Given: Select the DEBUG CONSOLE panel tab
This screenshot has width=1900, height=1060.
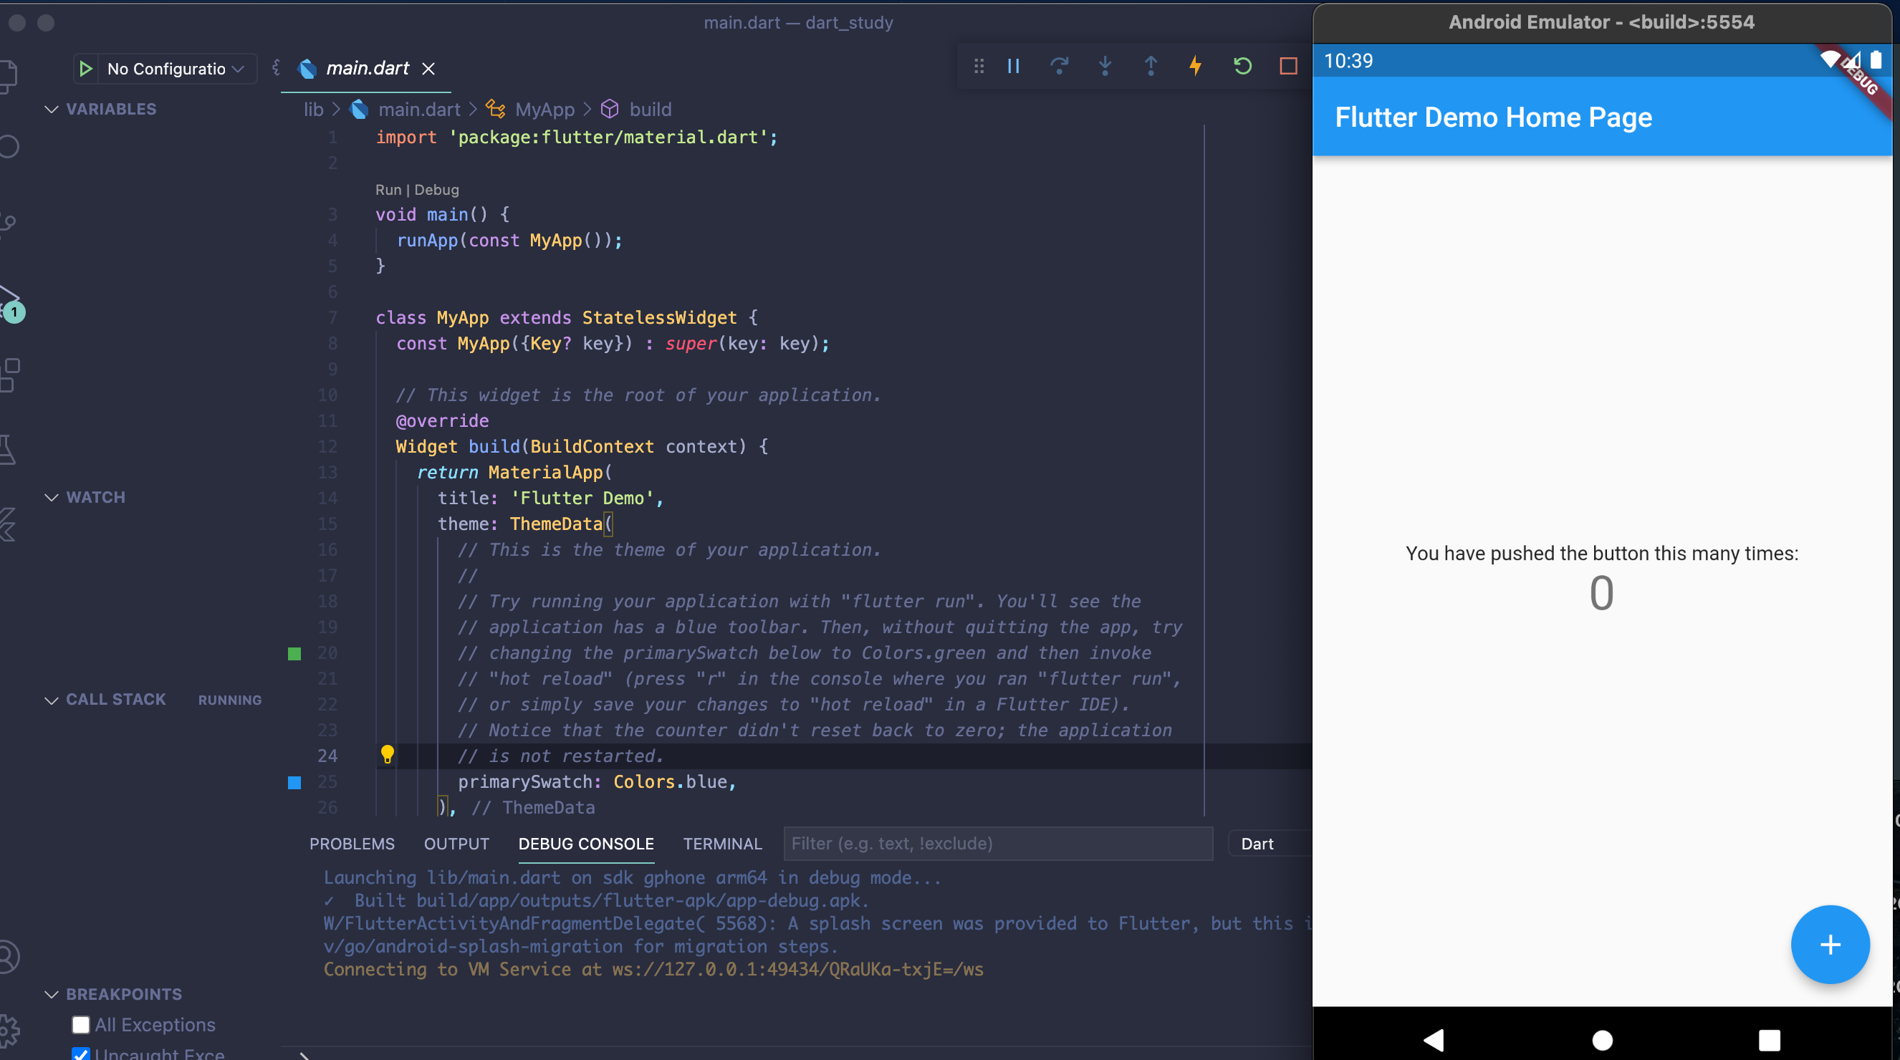Looking at the screenshot, I should pyautogui.click(x=585, y=843).
